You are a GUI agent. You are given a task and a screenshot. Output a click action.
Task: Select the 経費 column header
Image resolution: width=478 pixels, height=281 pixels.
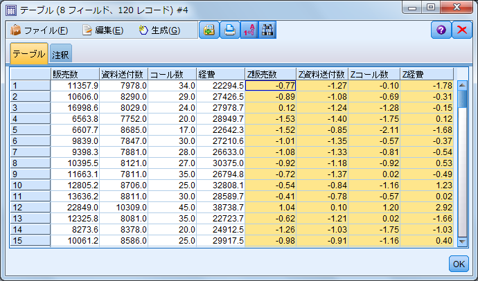(221, 74)
